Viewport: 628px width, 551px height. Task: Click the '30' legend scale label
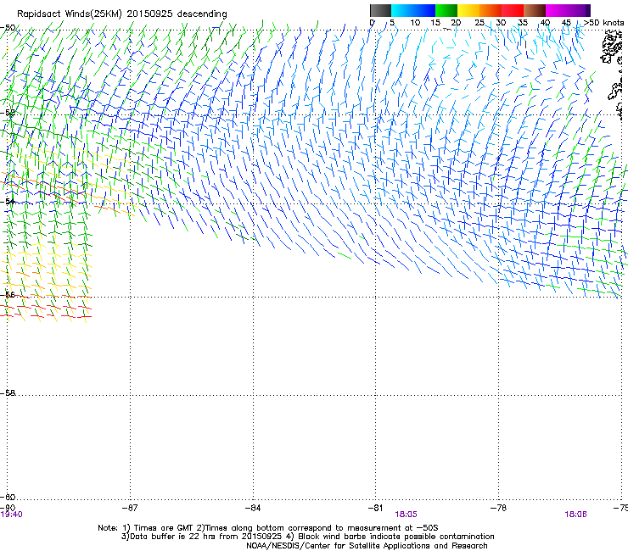(501, 23)
